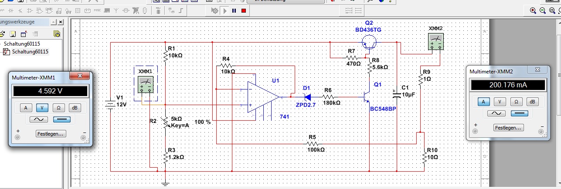The image size is (561, 189).
Task: Open the electromechanical motor component group
Action: click(x=126, y=11)
